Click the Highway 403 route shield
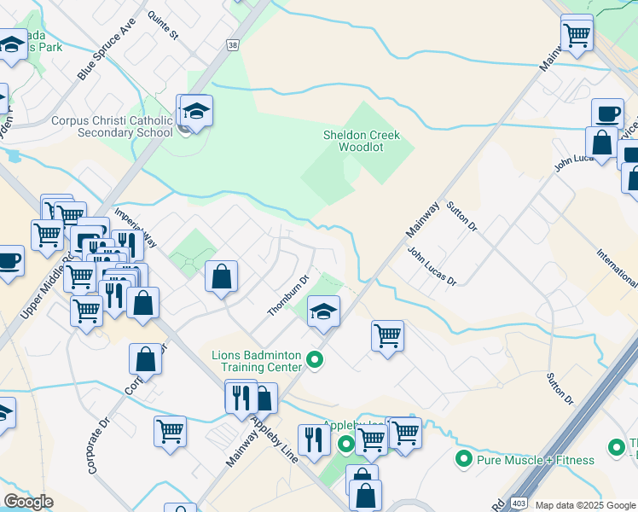 tap(519, 503)
